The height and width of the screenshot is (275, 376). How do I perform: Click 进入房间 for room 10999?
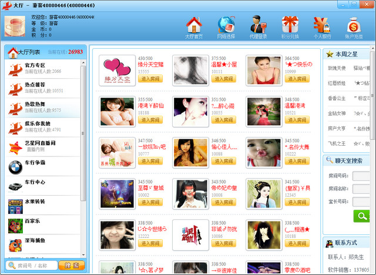297,79
